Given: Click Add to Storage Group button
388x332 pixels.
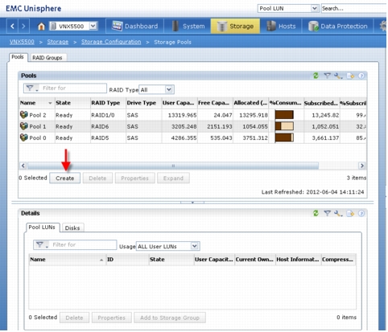Looking at the screenshot, I should pos(170,318).
